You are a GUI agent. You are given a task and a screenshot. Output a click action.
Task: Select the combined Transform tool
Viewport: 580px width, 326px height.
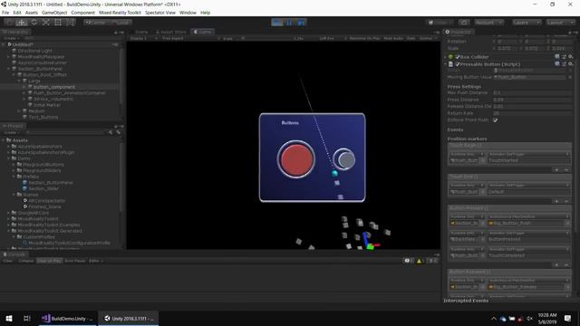point(71,23)
